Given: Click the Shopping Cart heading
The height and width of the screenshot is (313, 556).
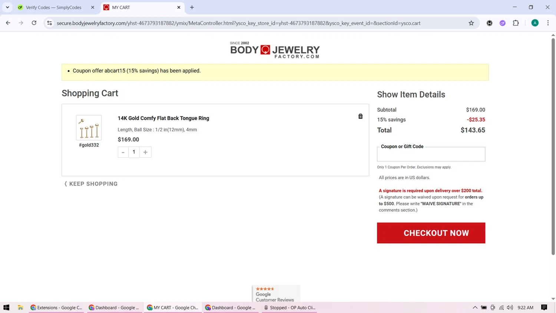Looking at the screenshot, I should [x=90, y=93].
